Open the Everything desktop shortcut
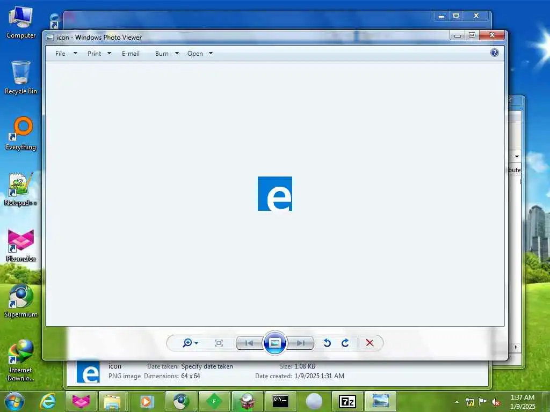This screenshot has height=412, width=550. 21,134
